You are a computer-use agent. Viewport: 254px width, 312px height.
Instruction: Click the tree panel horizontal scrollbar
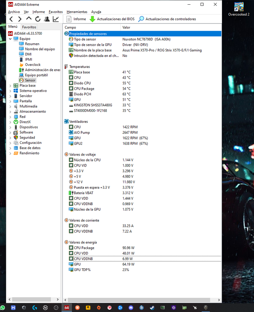pyautogui.click(x=32, y=300)
